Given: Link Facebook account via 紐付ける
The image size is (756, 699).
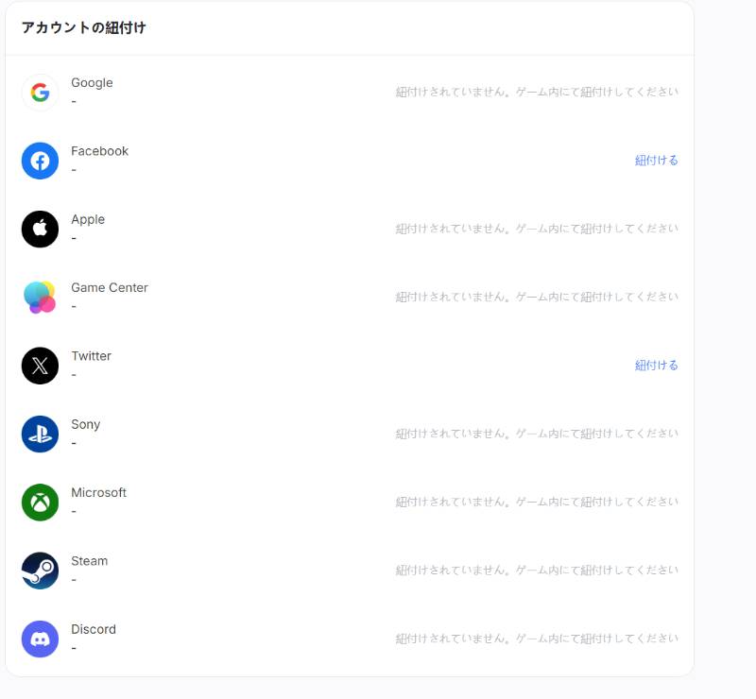Looking at the screenshot, I should click(x=656, y=161).
